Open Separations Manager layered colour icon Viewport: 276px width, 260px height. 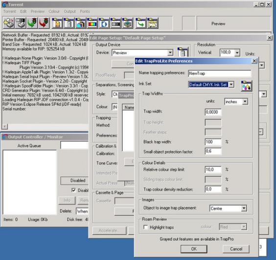81,23
